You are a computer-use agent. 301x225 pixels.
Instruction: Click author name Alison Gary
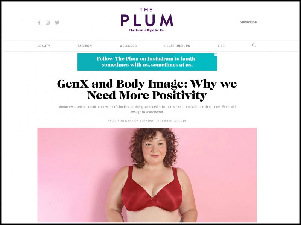[x=123, y=121]
